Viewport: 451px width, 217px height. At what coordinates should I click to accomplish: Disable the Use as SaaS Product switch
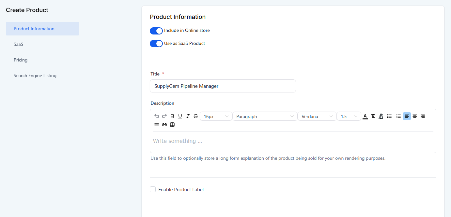point(156,44)
